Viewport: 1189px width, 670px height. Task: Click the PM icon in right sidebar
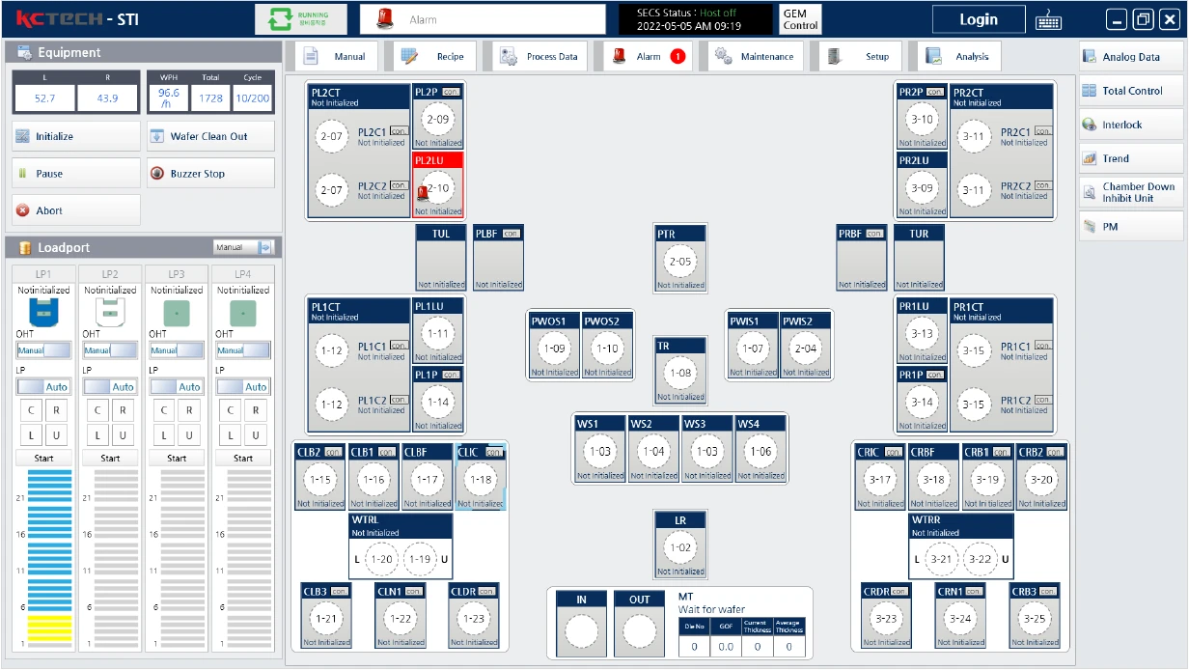click(x=1089, y=226)
